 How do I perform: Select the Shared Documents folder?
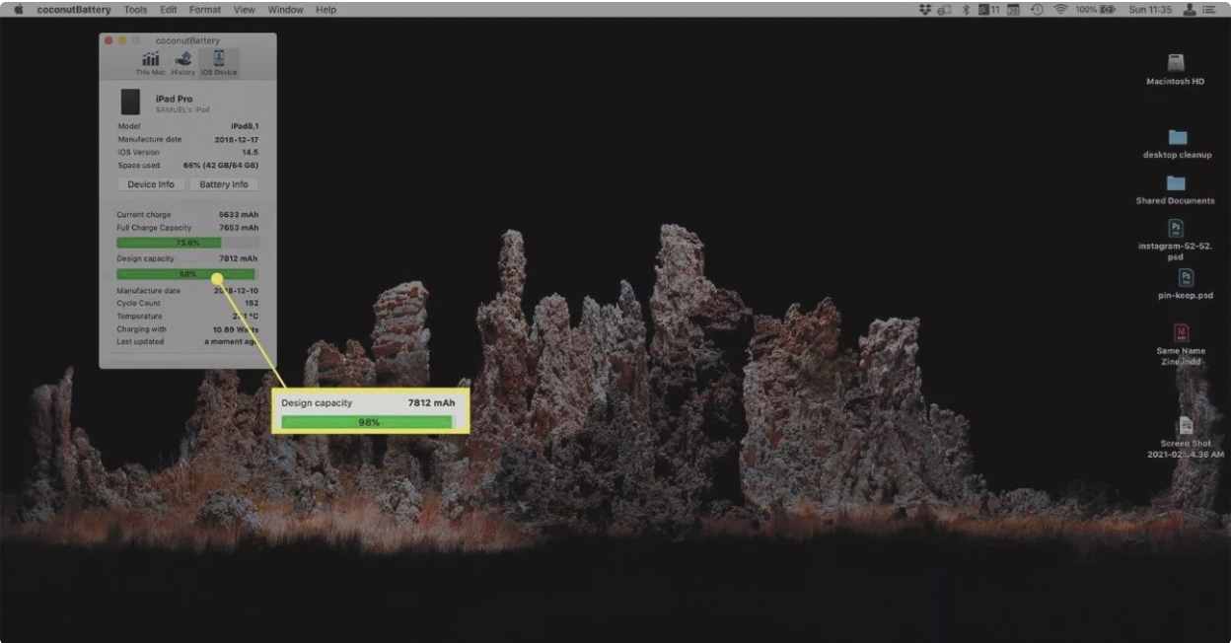click(1175, 184)
